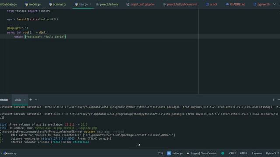Click helper.py in the status bar
280x157 pixels.
click(x=178, y=153)
